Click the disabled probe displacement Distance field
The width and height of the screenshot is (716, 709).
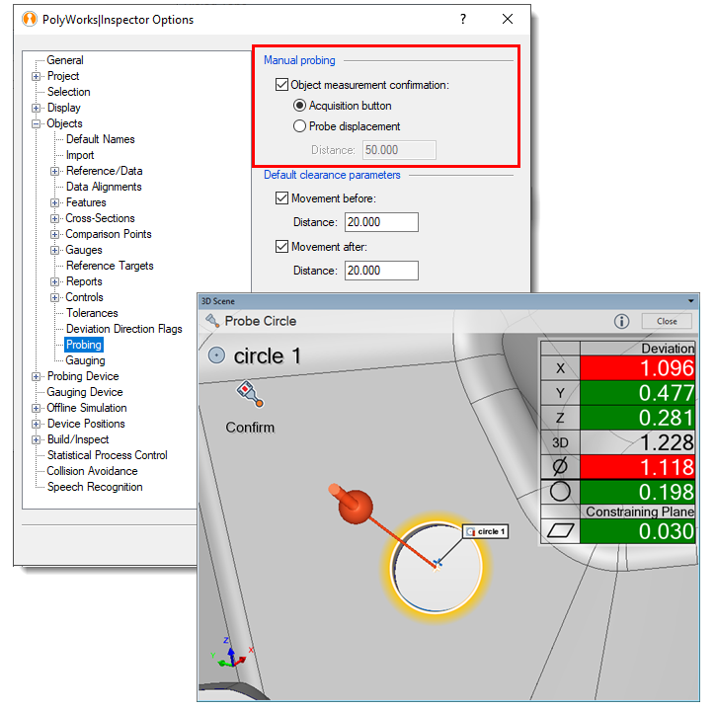pyautogui.click(x=399, y=150)
